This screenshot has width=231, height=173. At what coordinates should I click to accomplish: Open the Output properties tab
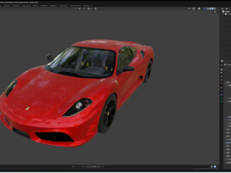(221, 73)
